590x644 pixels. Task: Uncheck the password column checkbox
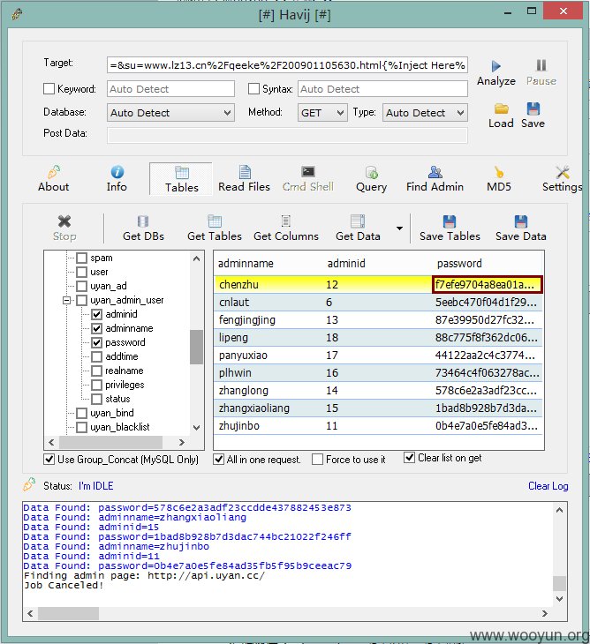pyautogui.click(x=96, y=342)
